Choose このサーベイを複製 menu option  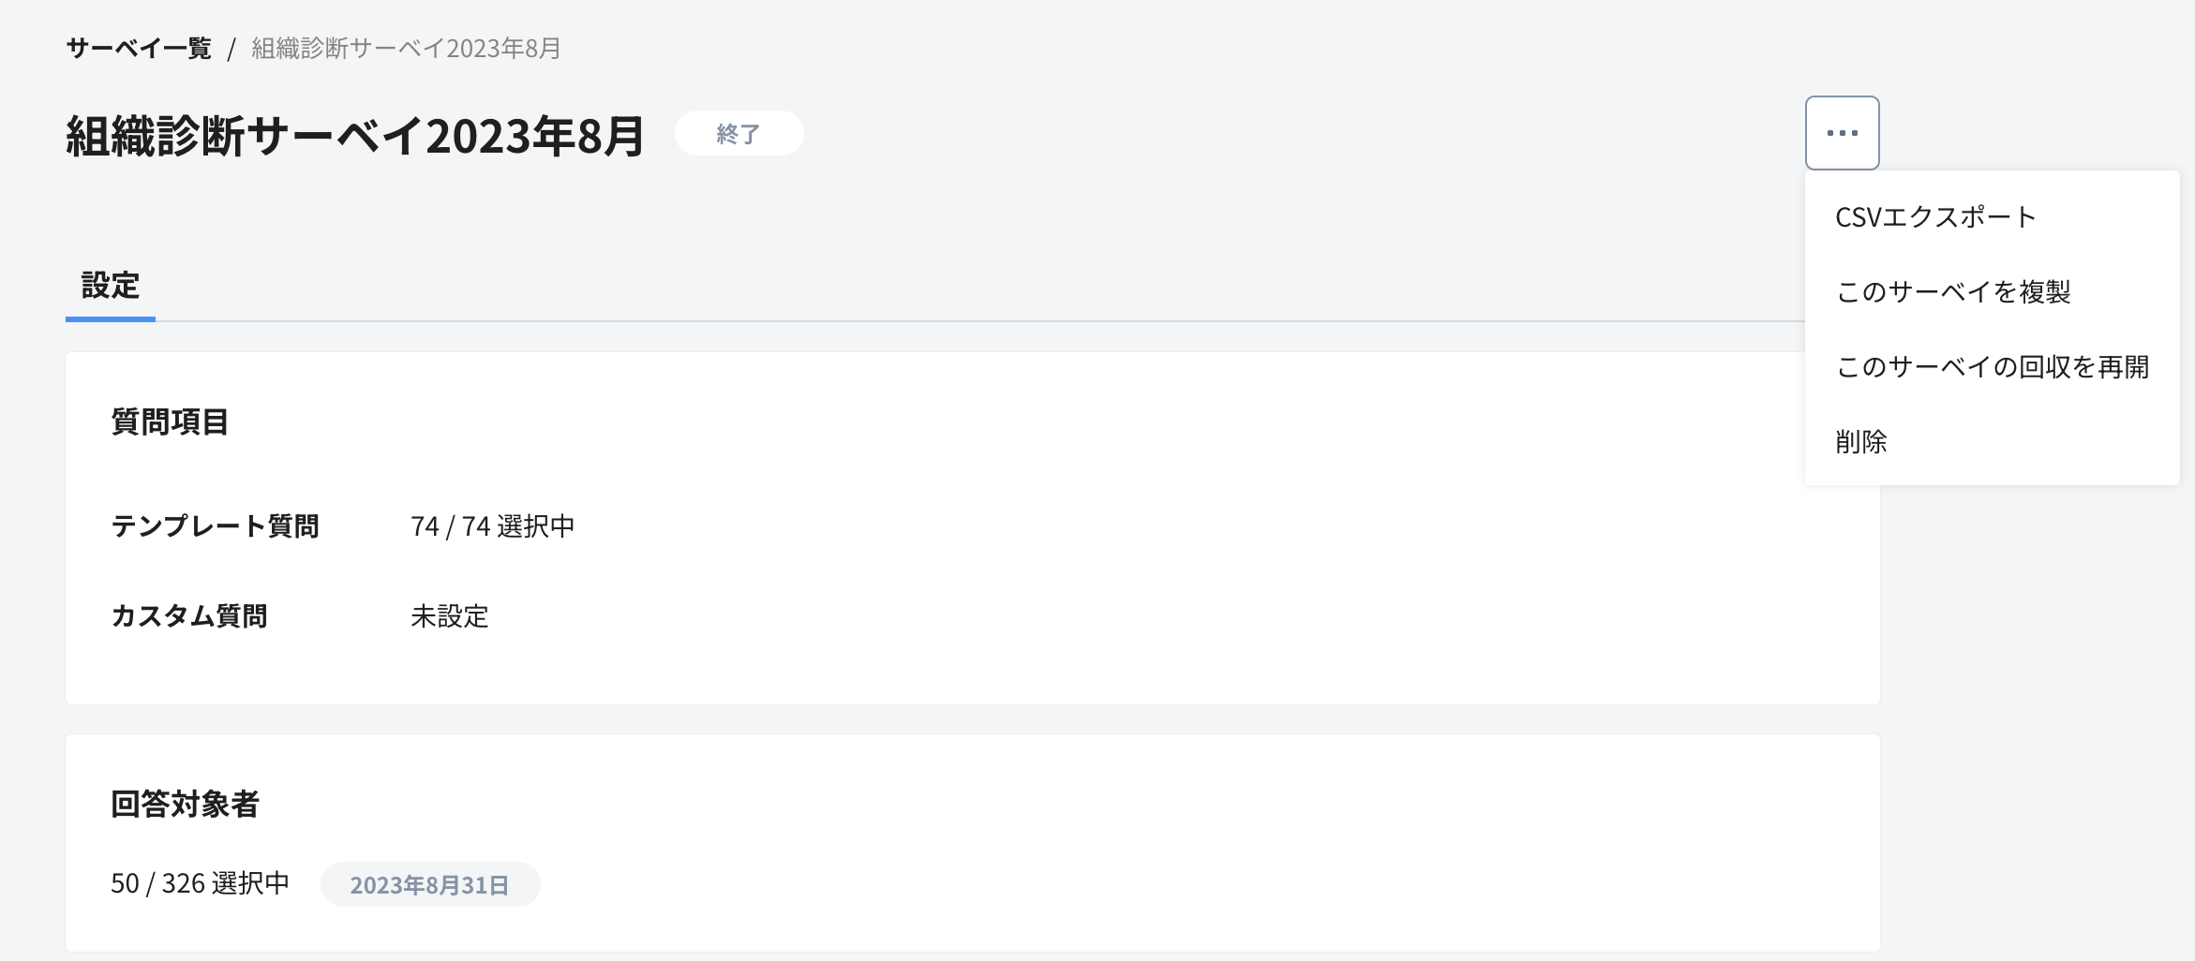(x=1953, y=292)
